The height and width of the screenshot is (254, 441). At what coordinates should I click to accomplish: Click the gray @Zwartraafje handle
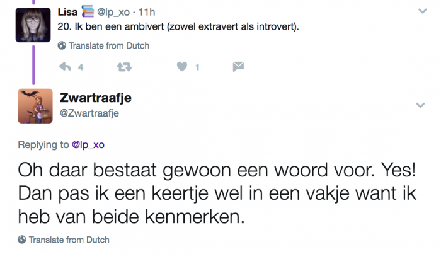(89, 113)
